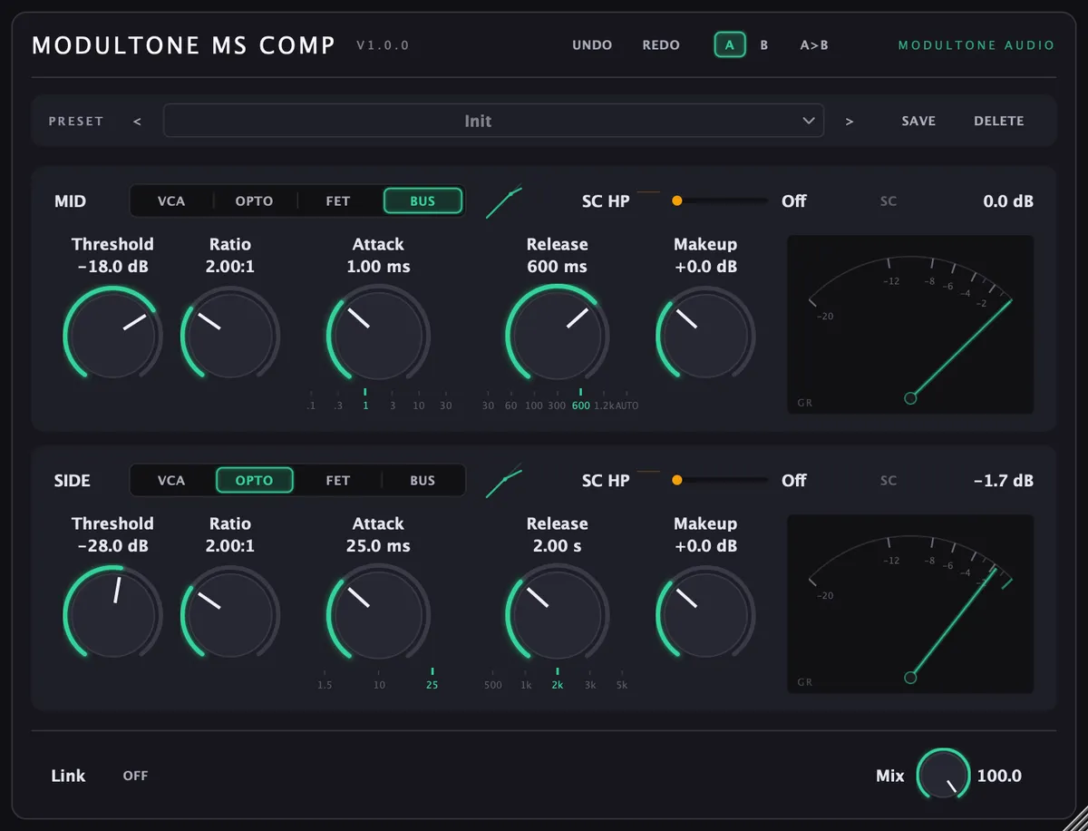Open the Init preset dropdown
Image resolution: width=1088 pixels, height=831 pixels.
coord(493,121)
